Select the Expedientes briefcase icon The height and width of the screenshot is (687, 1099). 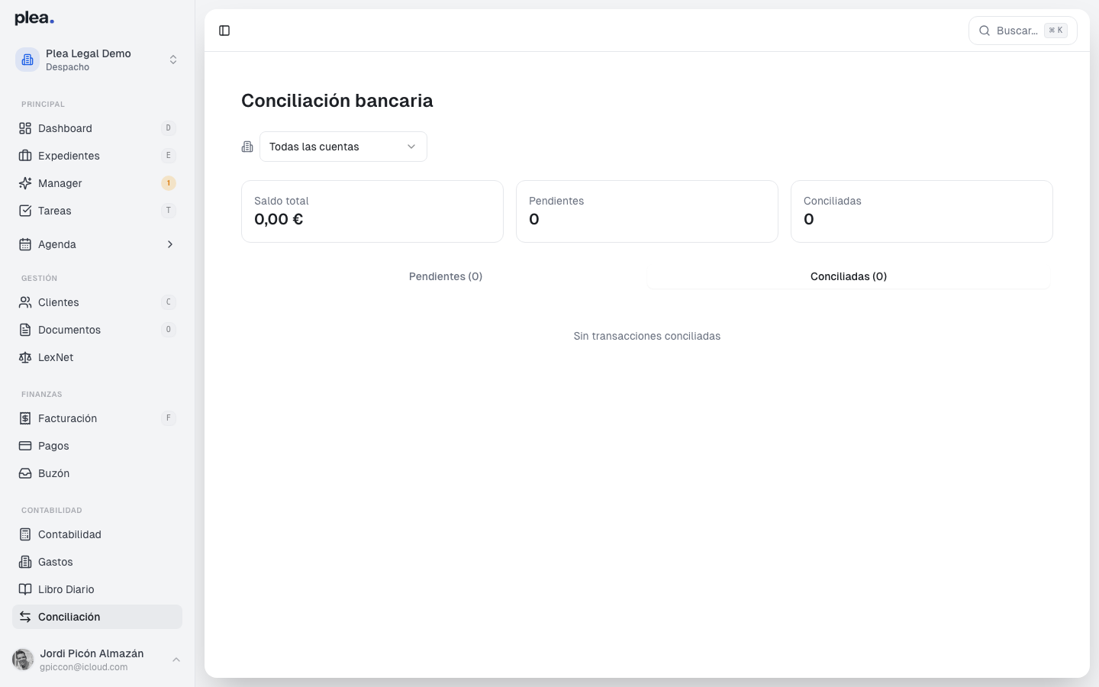24,155
